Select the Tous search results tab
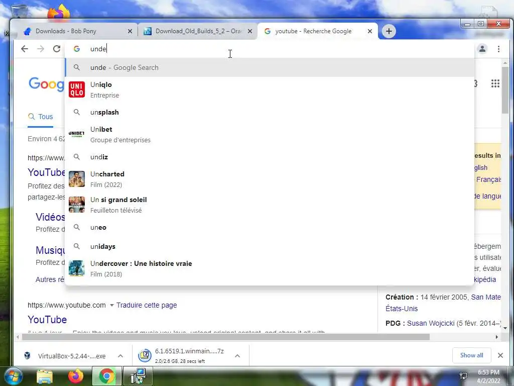 point(40,117)
